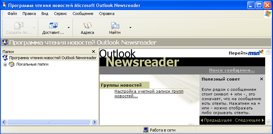Viewport: 273px width, 134px height.
Task: Minimize the Outlook Newsreader window
Action: click(251, 6)
